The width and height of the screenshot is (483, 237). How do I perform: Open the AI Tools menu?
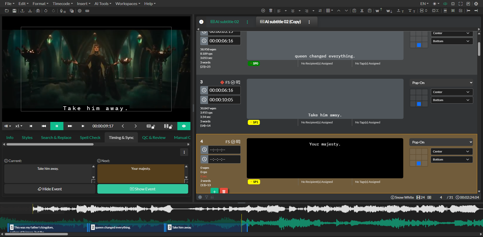pos(103,4)
